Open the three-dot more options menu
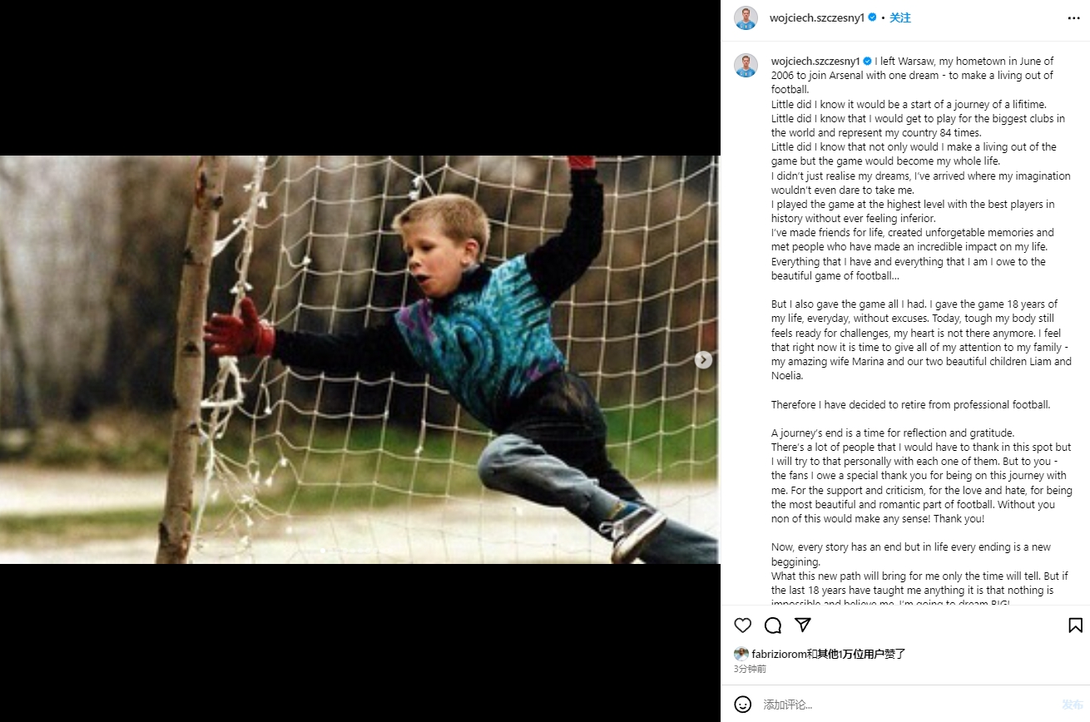 [1074, 17]
